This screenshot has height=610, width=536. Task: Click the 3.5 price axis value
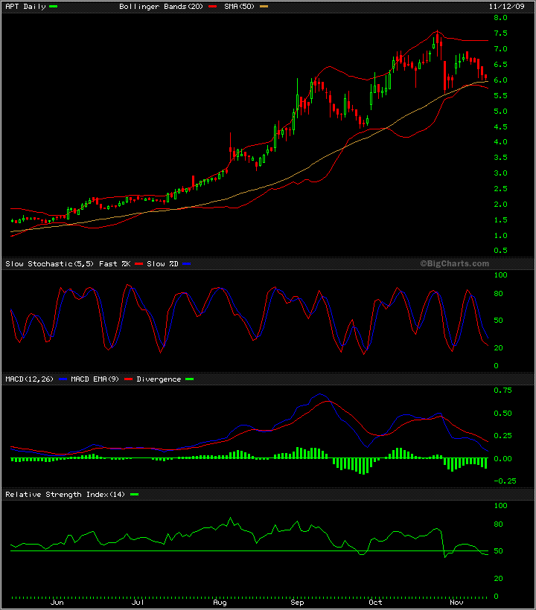point(500,158)
